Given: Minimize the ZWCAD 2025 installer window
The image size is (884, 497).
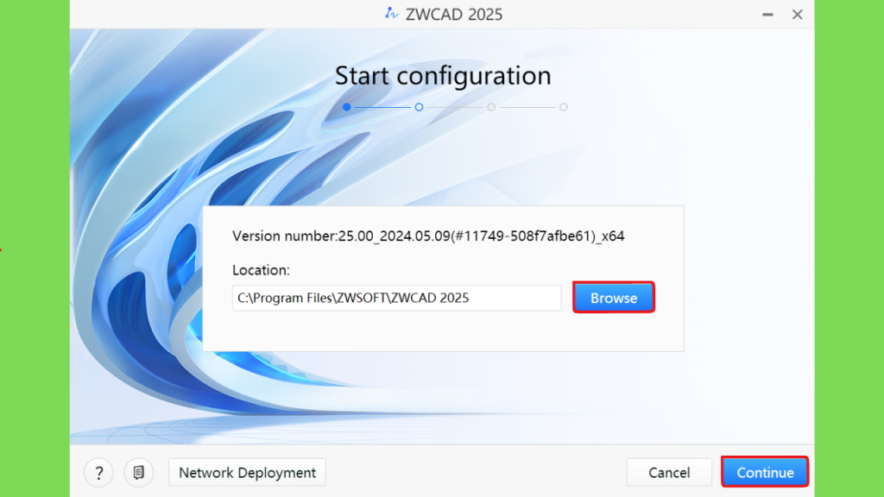Looking at the screenshot, I should (767, 15).
